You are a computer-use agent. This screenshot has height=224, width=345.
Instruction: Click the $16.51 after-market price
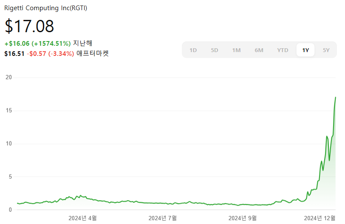click(x=14, y=54)
